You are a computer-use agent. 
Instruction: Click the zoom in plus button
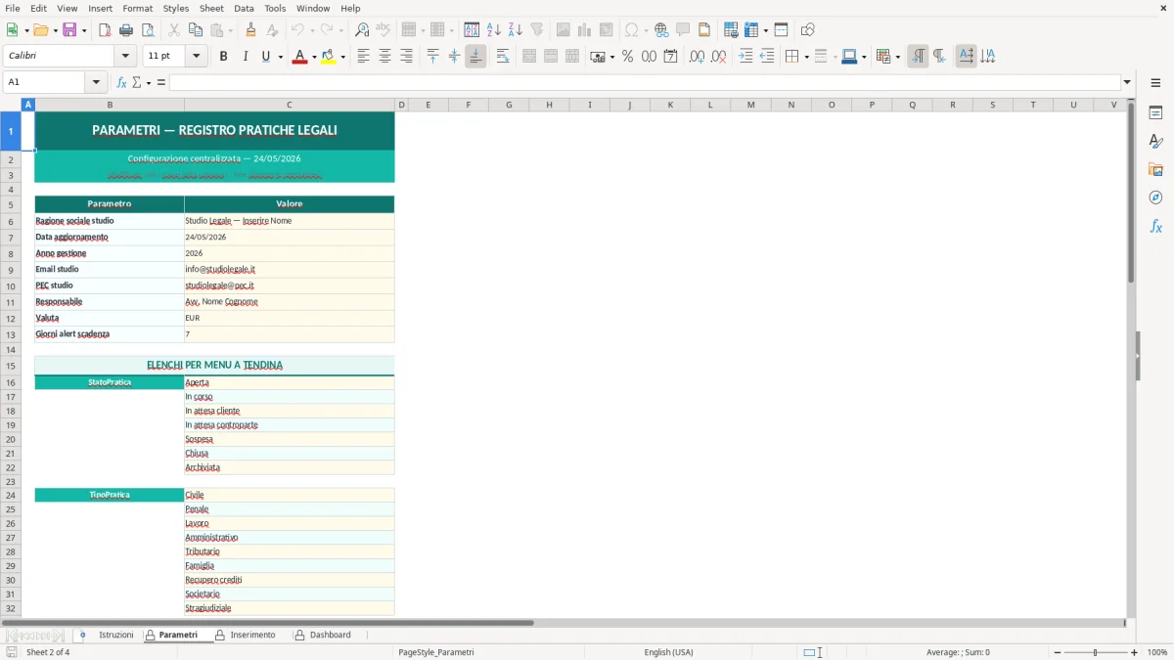pos(1135,652)
